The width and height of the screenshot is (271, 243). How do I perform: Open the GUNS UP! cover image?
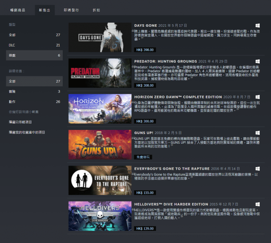pyautogui.click(x=100, y=145)
